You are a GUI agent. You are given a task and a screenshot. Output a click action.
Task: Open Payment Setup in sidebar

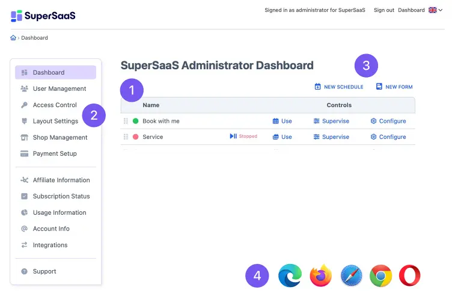pos(55,153)
